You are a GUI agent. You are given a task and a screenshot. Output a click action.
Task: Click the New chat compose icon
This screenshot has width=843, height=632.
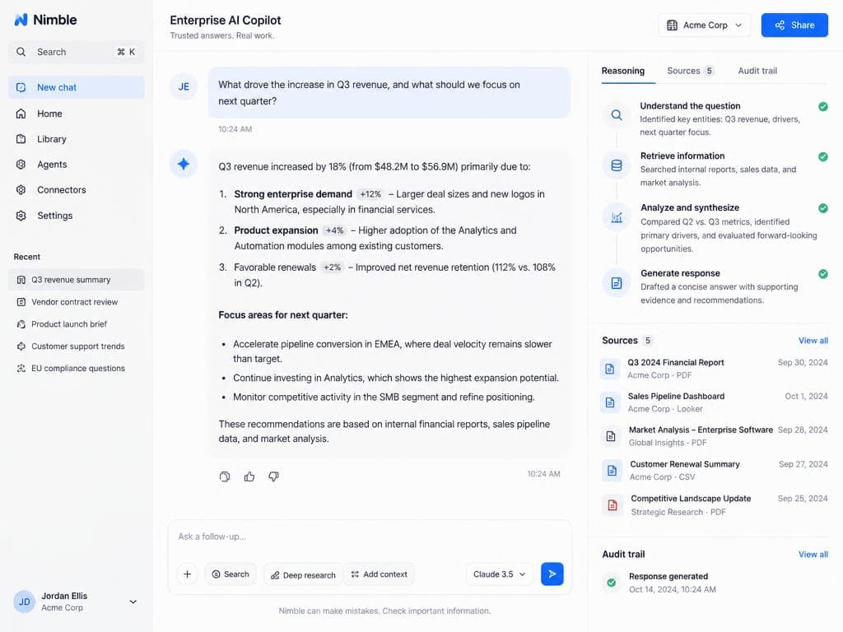(x=21, y=87)
